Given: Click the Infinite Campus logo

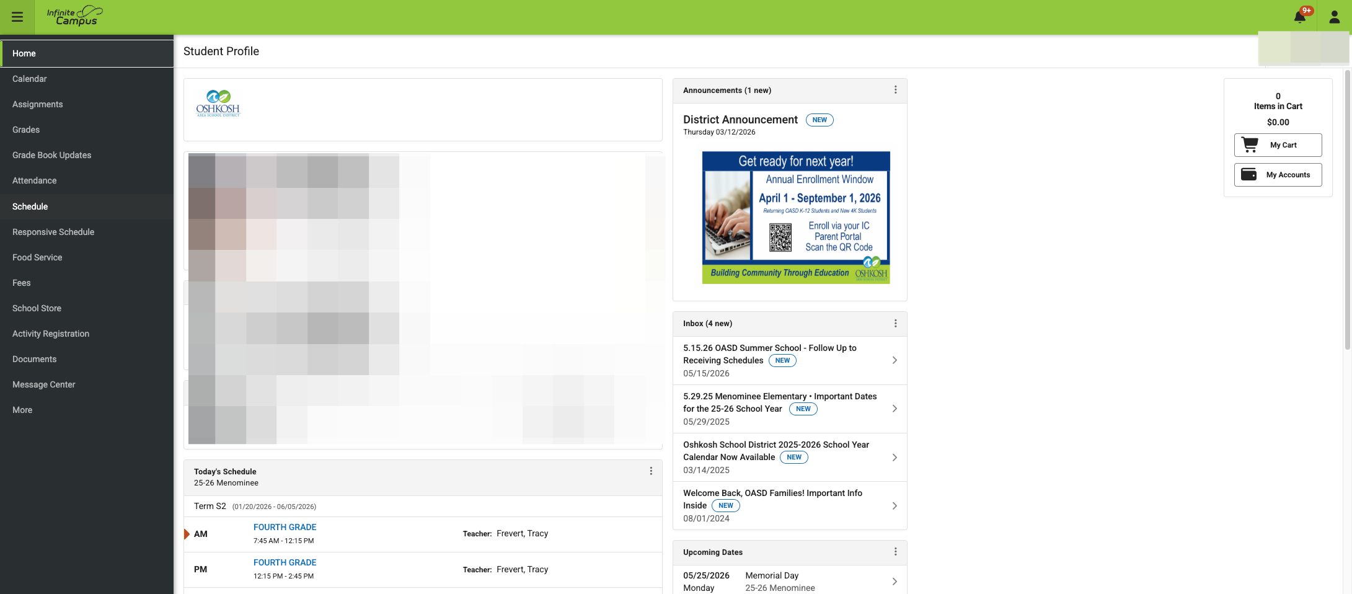Looking at the screenshot, I should pos(75,16).
